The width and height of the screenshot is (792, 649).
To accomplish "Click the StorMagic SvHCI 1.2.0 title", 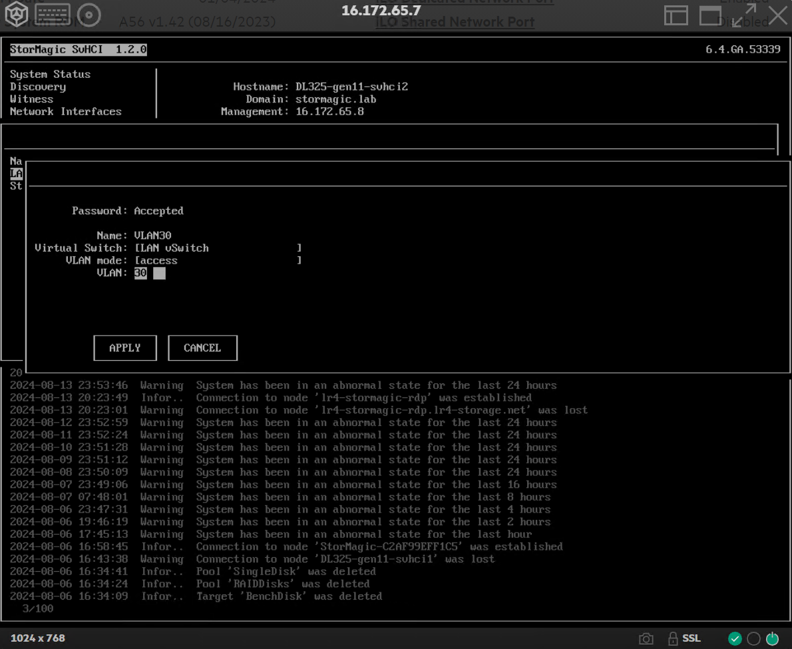I will (x=79, y=49).
